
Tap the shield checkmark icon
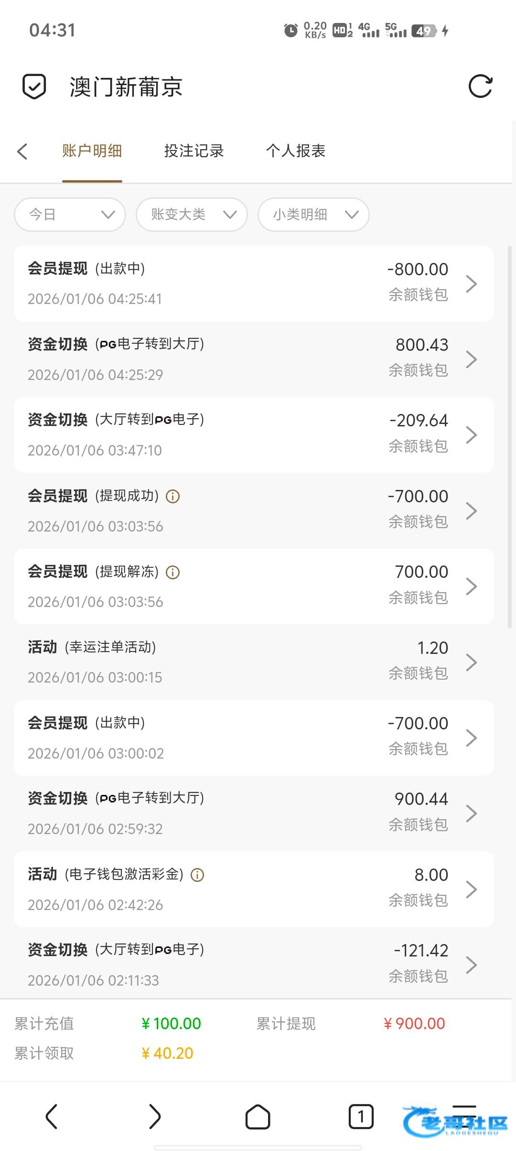click(34, 87)
